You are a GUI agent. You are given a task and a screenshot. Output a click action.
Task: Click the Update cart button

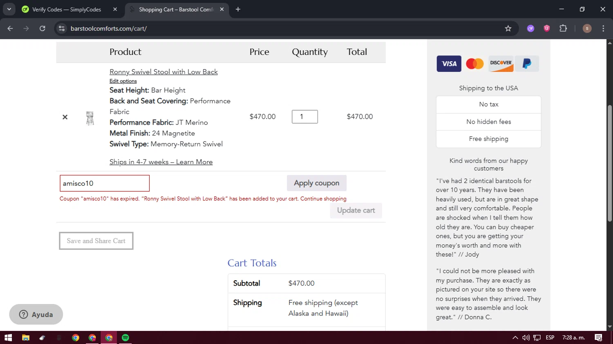point(356,211)
